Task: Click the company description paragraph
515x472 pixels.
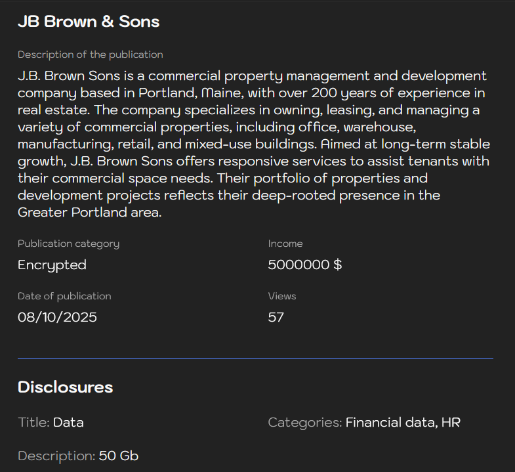Action: tap(254, 144)
